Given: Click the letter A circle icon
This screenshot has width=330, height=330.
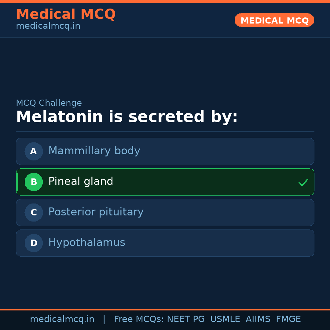Looking at the screenshot, I should point(34,151).
